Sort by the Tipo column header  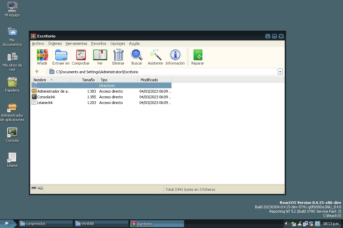[118, 80]
